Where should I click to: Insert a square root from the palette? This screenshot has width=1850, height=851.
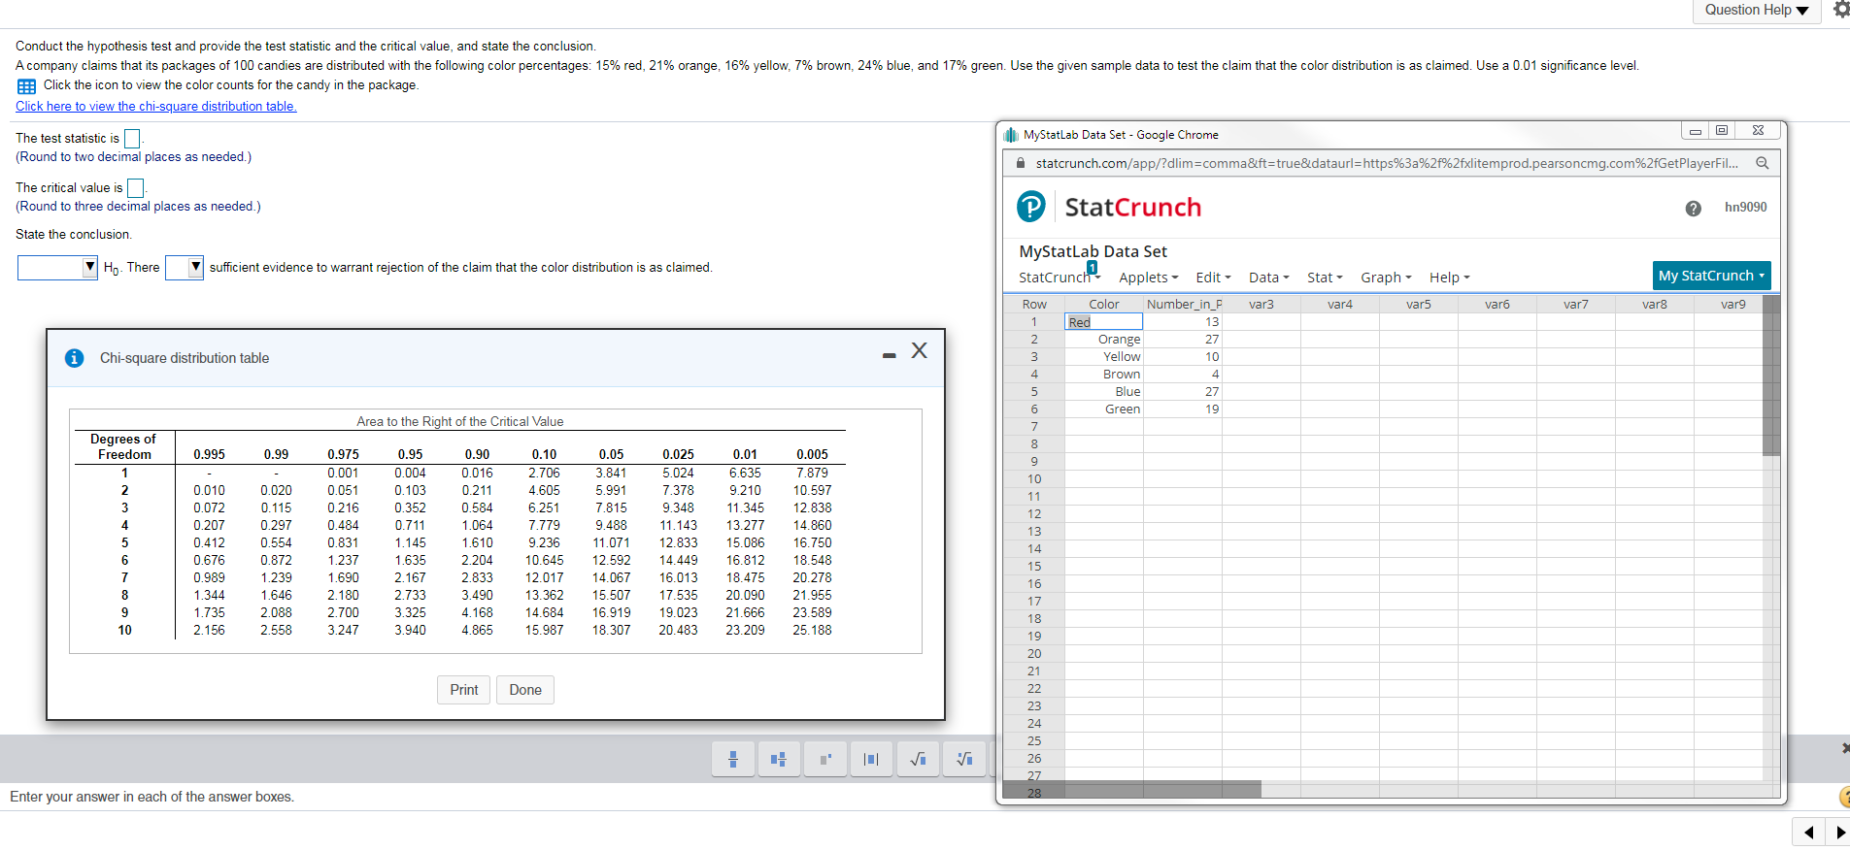[918, 759]
